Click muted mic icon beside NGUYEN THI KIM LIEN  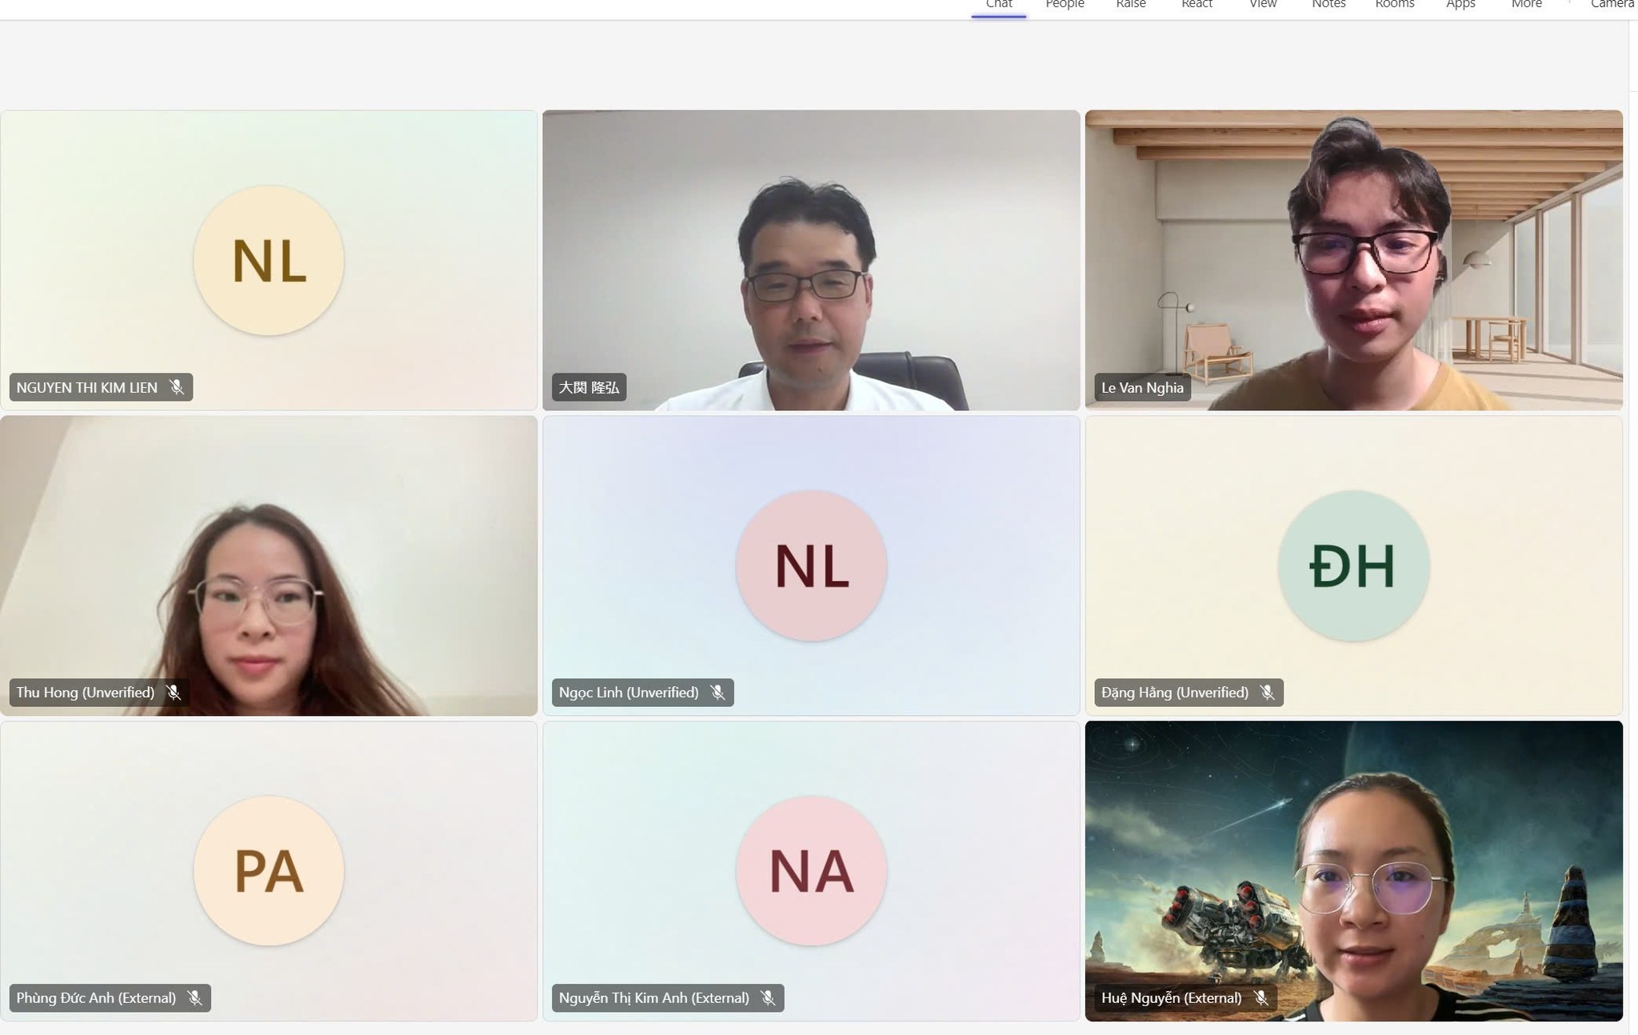(x=177, y=387)
